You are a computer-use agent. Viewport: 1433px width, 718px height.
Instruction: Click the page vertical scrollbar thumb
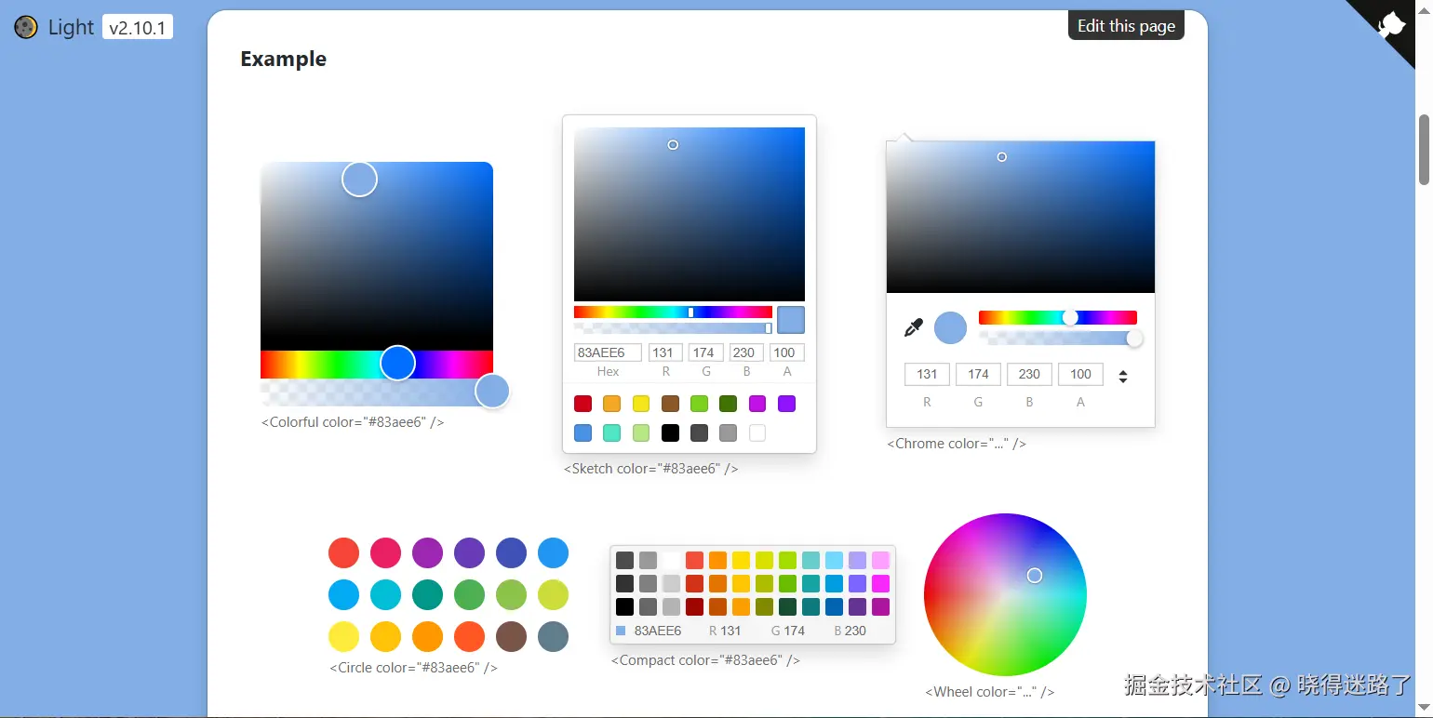pyautogui.click(x=1424, y=149)
